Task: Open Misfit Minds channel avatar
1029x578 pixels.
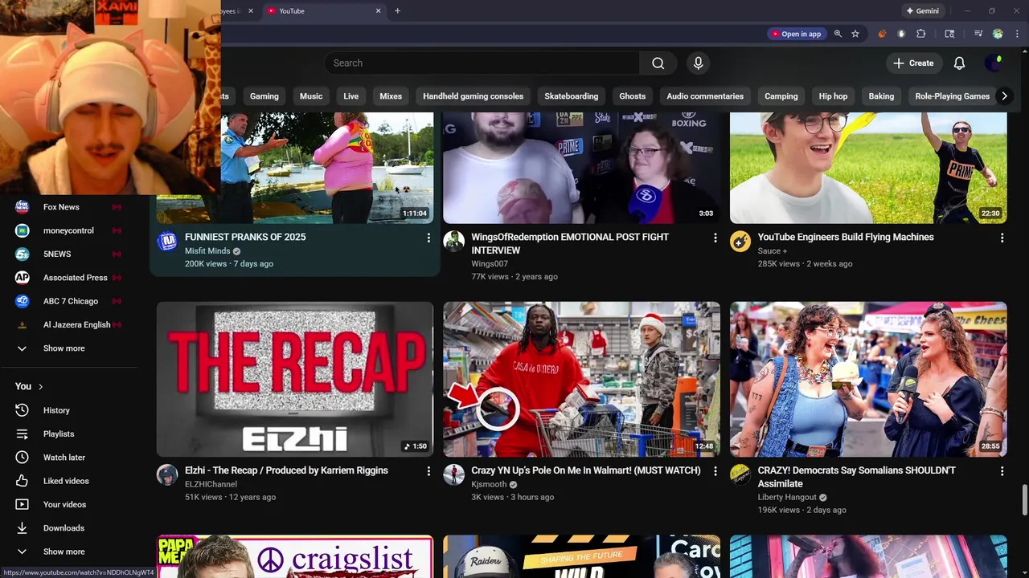Action: [167, 242]
